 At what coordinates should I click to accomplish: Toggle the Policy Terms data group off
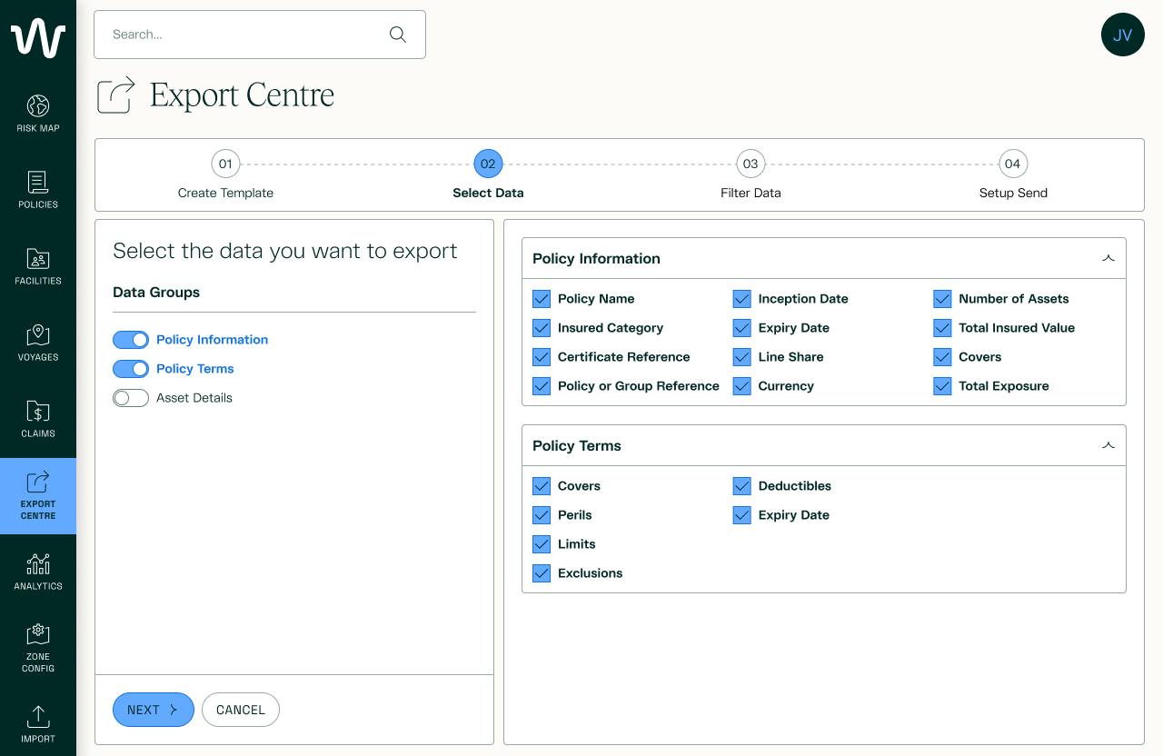131,369
